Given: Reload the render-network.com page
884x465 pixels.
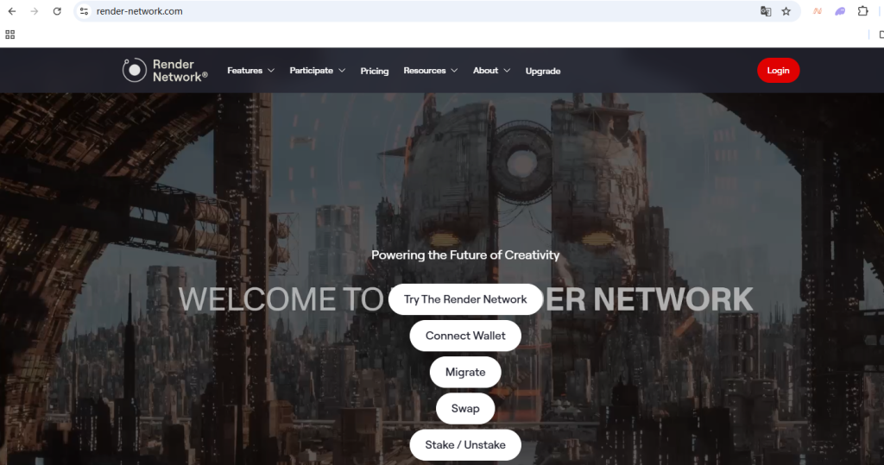Looking at the screenshot, I should [57, 11].
